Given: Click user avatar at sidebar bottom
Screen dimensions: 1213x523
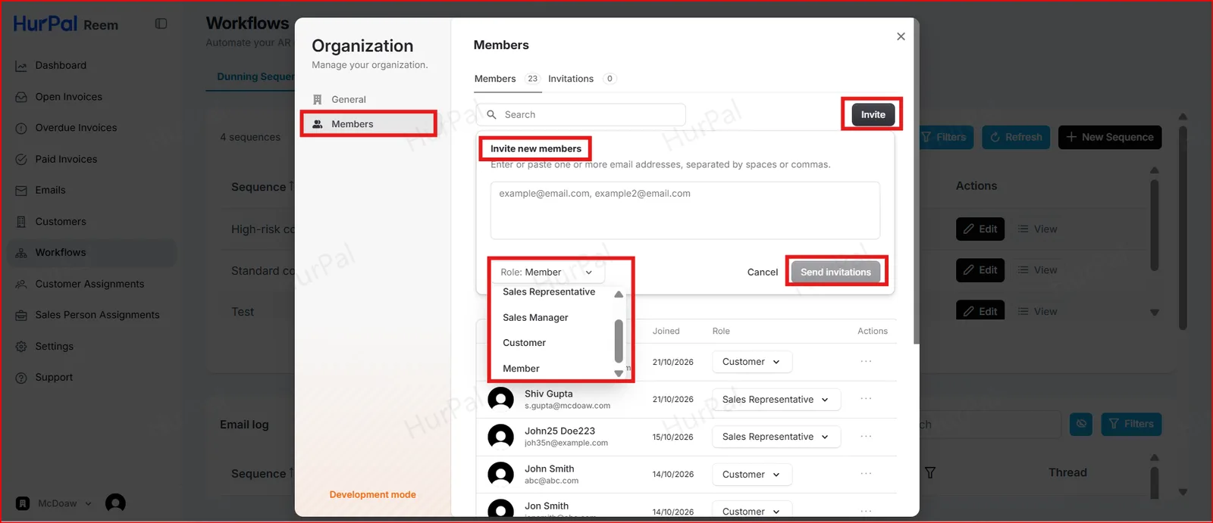Looking at the screenshot, I should coord(115,503).
